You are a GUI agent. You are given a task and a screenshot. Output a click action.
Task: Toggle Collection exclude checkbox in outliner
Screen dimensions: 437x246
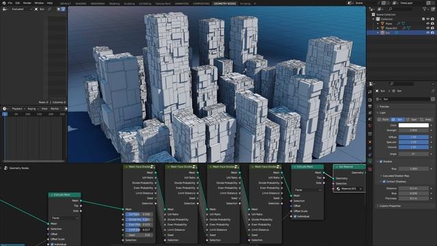coord(423,19)
